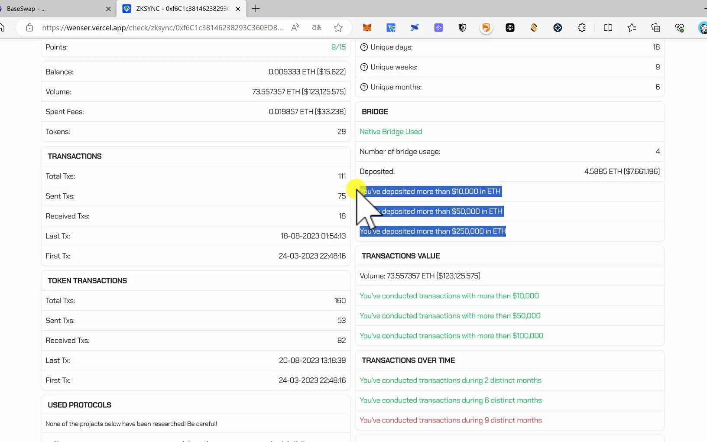Close the ZKSYNC tab
The height and width of the screenshot is (442, 707).
[x=237, y=9]
